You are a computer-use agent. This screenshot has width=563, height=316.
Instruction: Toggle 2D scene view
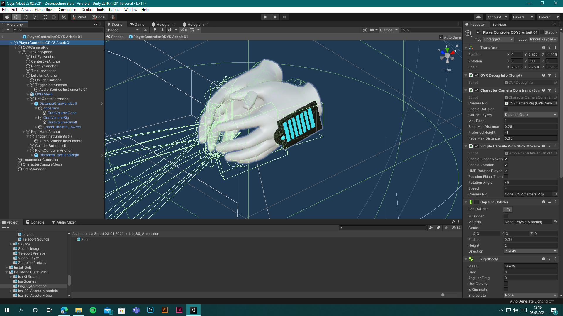click(x=145, y=30)
